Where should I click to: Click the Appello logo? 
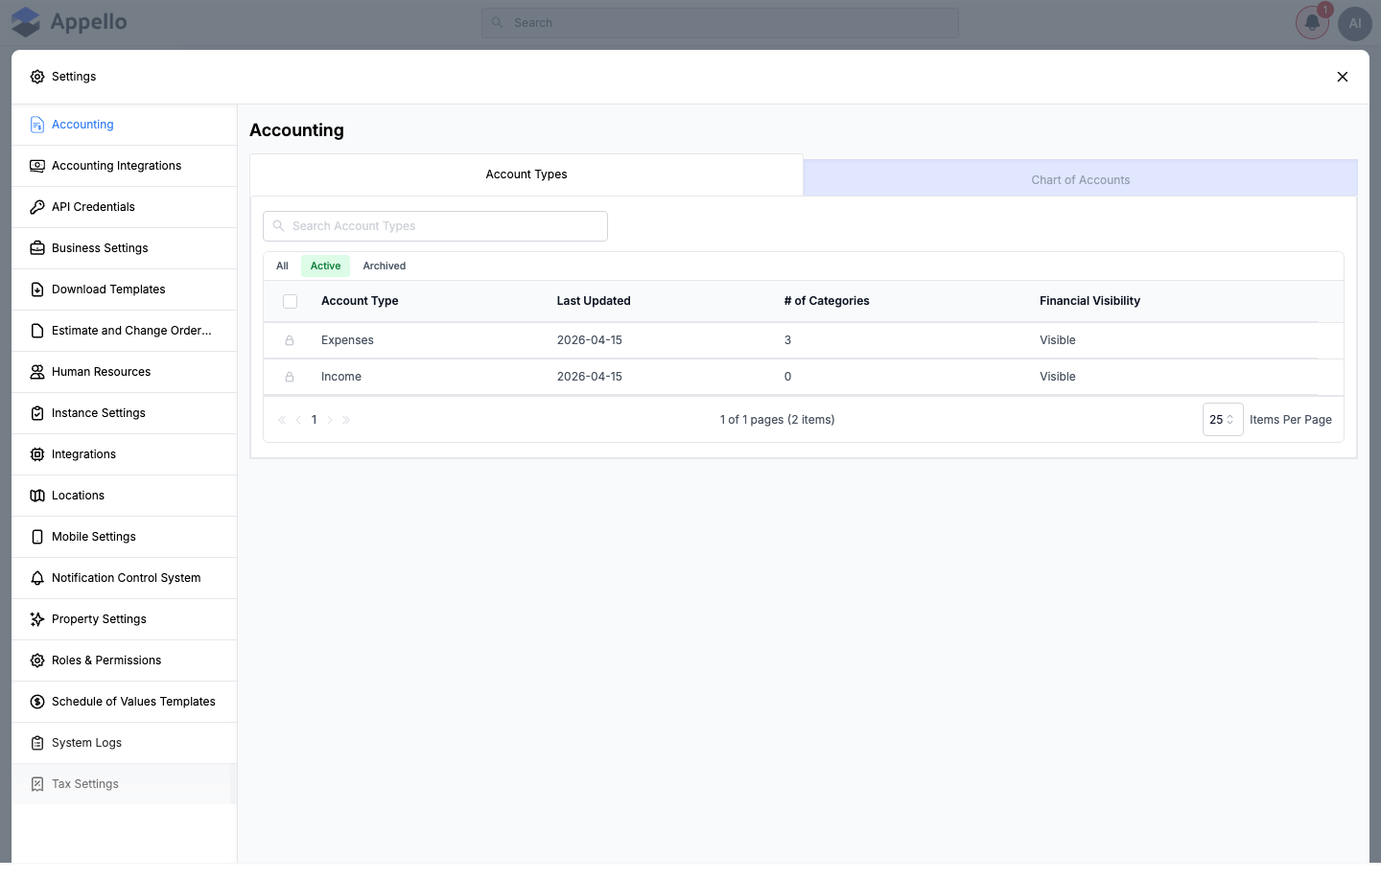tap(69, 22)
